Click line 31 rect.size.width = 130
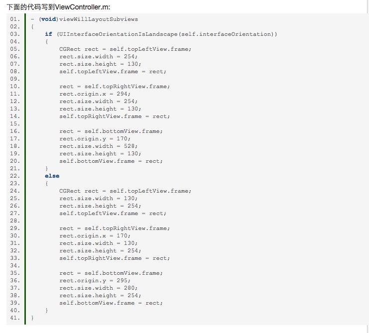369x333 pixels. (99, 243)
